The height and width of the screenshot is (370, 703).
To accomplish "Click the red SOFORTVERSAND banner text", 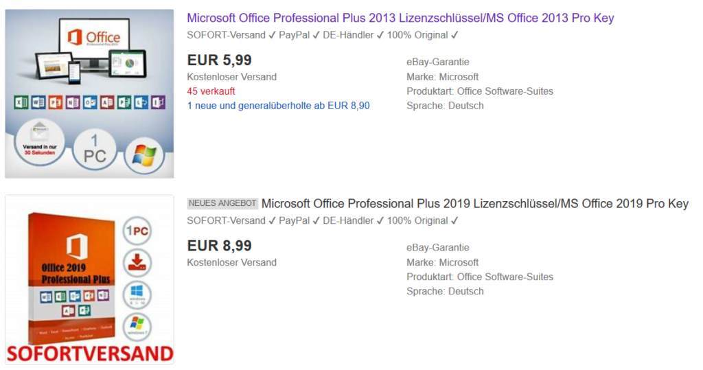I will (x=89, y=354).
